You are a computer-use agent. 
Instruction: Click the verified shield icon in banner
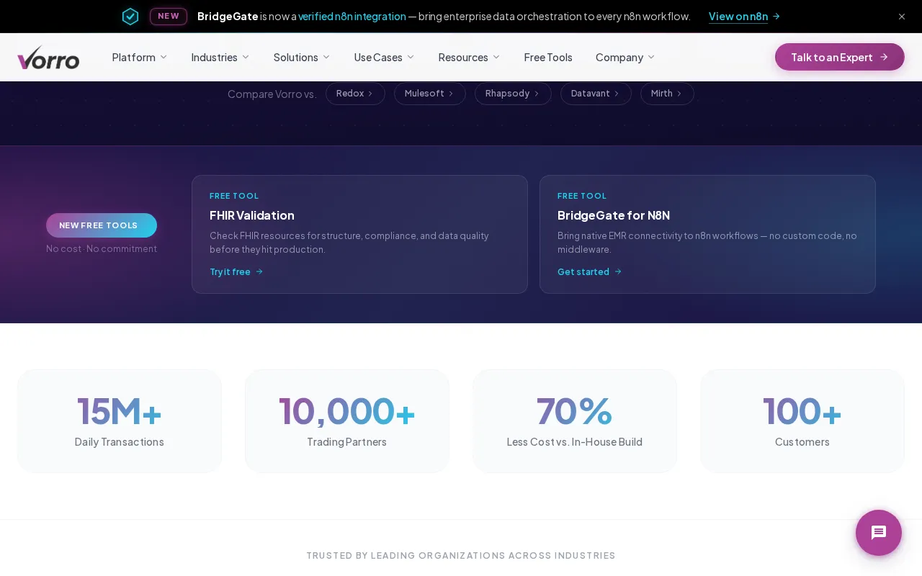pos(130,17)
